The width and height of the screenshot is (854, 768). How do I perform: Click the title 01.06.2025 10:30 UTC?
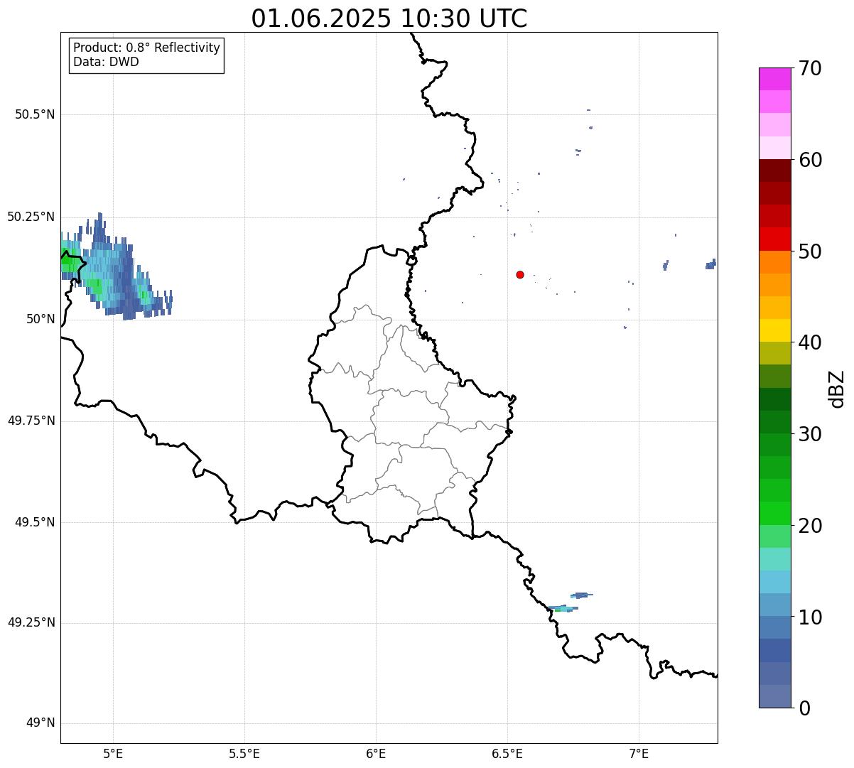[x=389, y=18]
